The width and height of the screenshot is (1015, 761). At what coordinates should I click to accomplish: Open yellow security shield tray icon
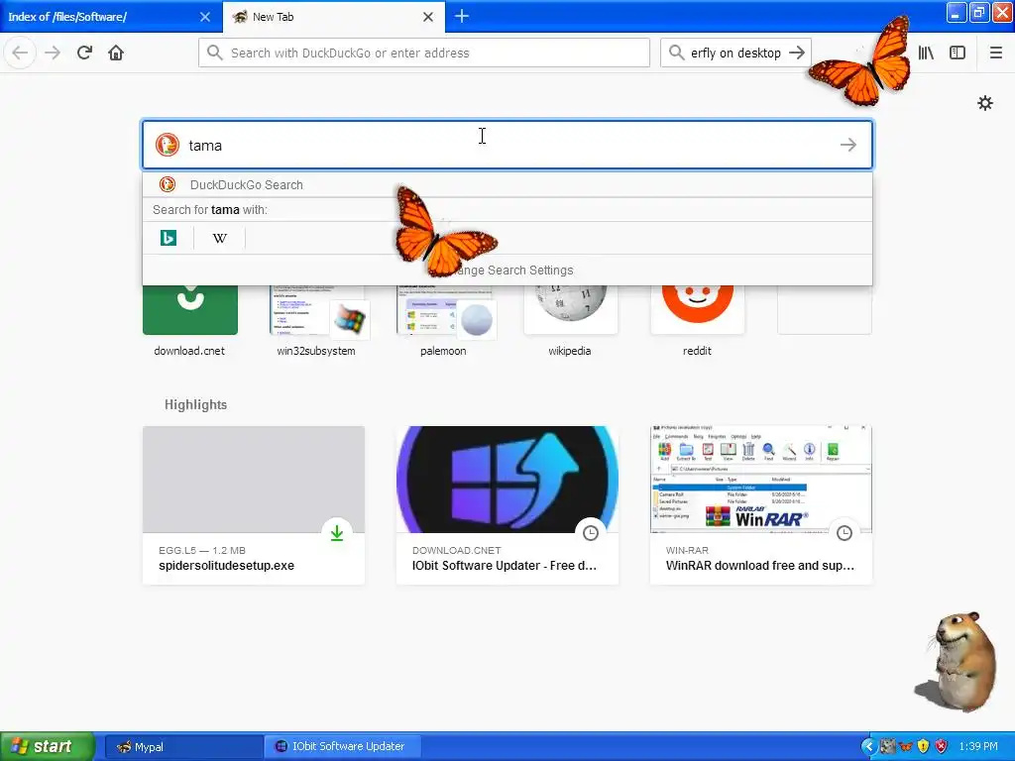923,747
